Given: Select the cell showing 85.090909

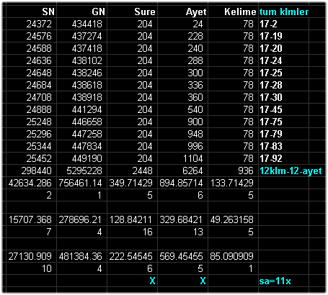Looking at the screenshot, I should [233, 256].
